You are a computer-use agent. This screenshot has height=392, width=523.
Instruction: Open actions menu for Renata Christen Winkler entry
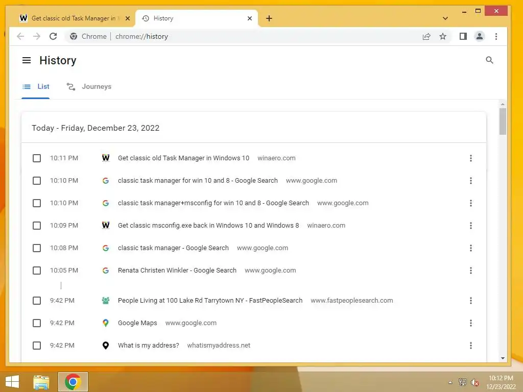pos(470,271)
